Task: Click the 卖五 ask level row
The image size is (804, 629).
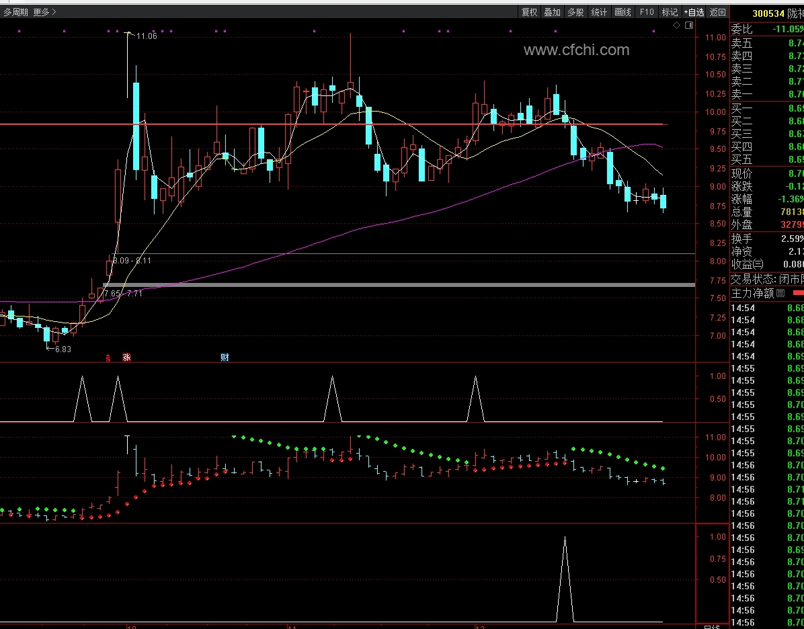Action: tap(767, 43)
